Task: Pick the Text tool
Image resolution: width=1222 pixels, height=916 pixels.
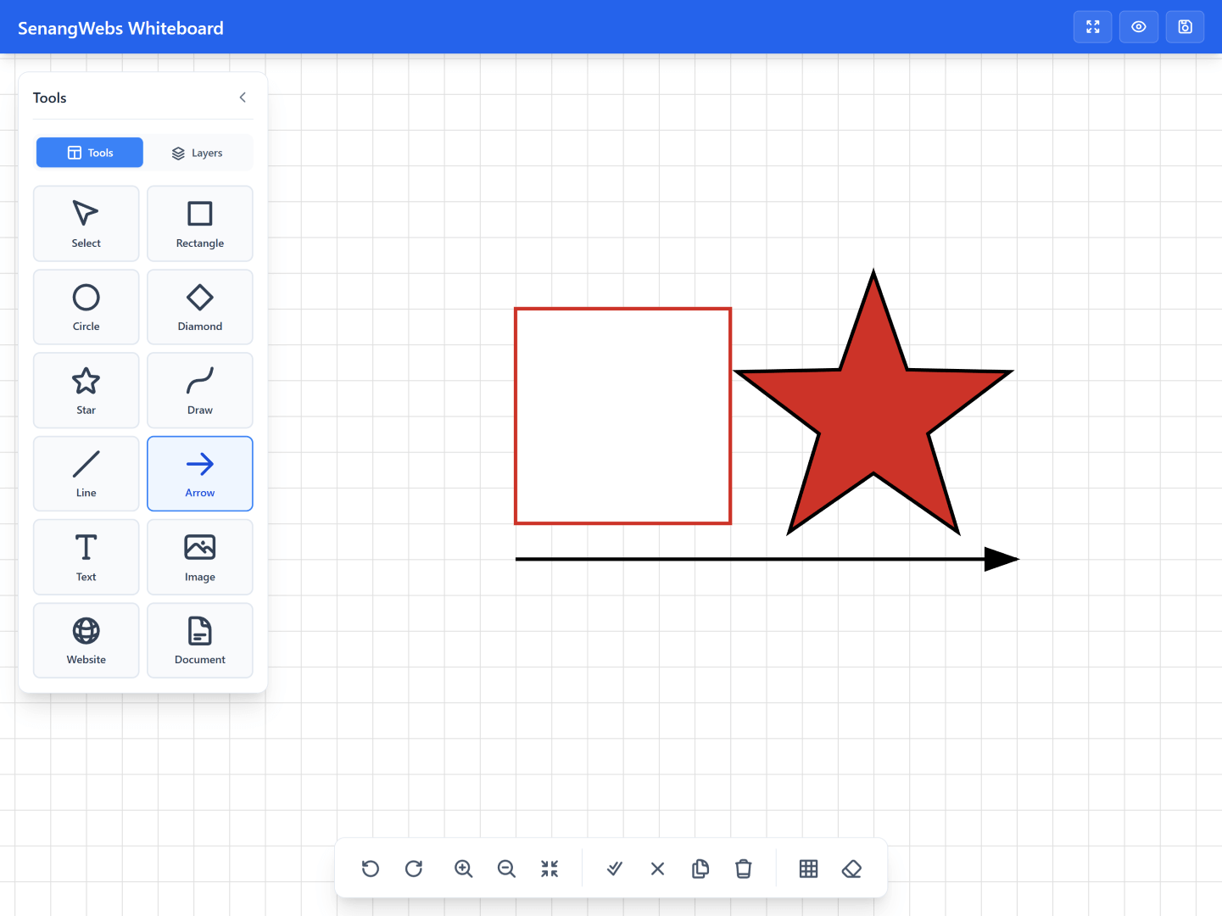Action: click(86, 557)
